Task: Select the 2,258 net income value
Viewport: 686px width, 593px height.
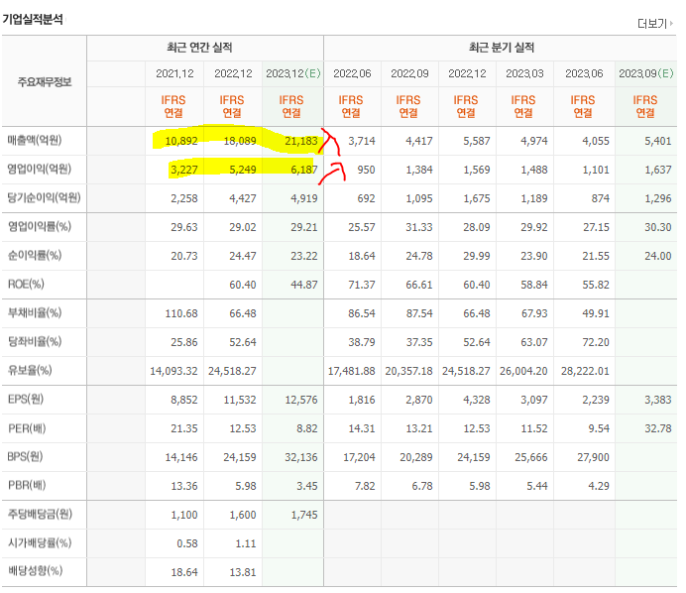Action: click(x=184, y=198)
